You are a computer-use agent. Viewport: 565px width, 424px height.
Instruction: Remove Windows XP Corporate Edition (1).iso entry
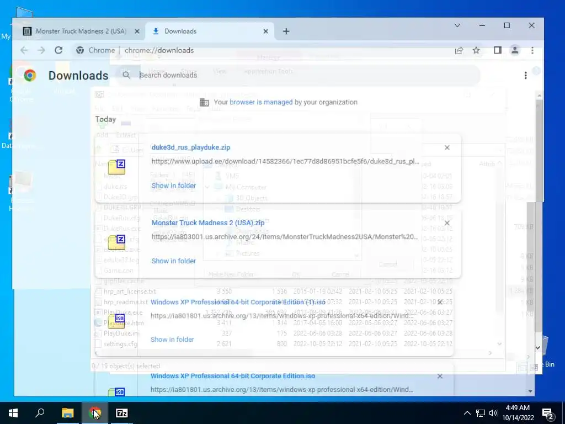click(440, 302)
